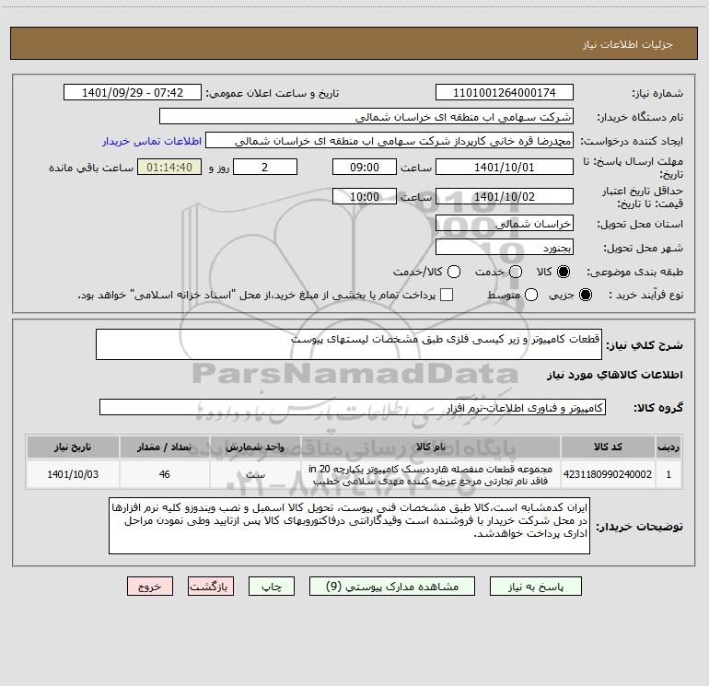Click the بازگشت back button
Screen dimensions: 709x686
(x=211, y=587)
